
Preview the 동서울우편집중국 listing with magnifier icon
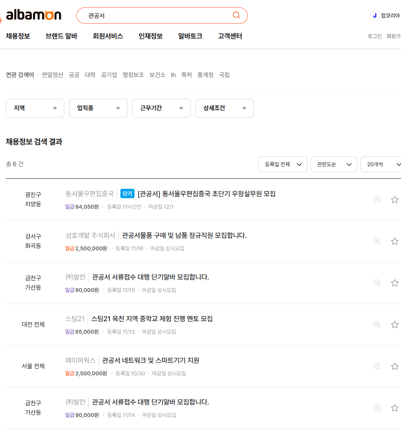pyautogui.click(x=377, y=199)
